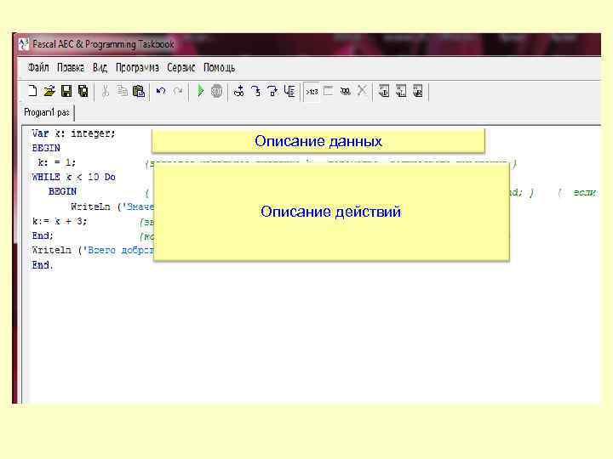
Task: Click the run to cursor icon
Action: coord(289,91)
